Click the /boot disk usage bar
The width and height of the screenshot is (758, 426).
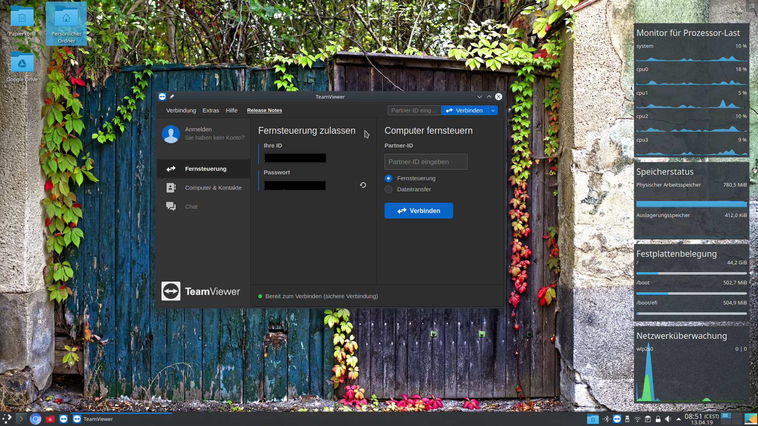[x=692, y=293]
